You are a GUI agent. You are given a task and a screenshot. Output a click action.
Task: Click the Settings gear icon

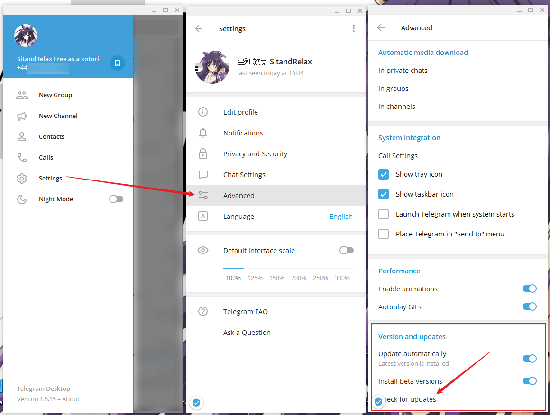22,179
